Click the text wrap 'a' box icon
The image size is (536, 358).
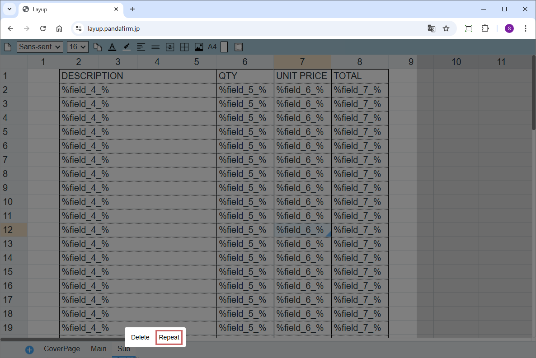click(x=170, y=47)
